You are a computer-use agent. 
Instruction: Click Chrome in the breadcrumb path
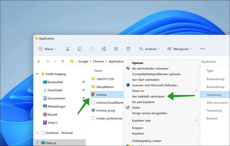click(98, 61)
